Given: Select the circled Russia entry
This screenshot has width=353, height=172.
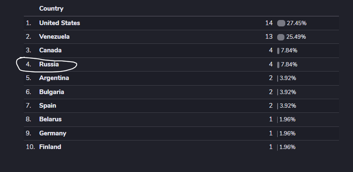Looking at the screenshot, I should pyautogui.click(x=49, y=64).
